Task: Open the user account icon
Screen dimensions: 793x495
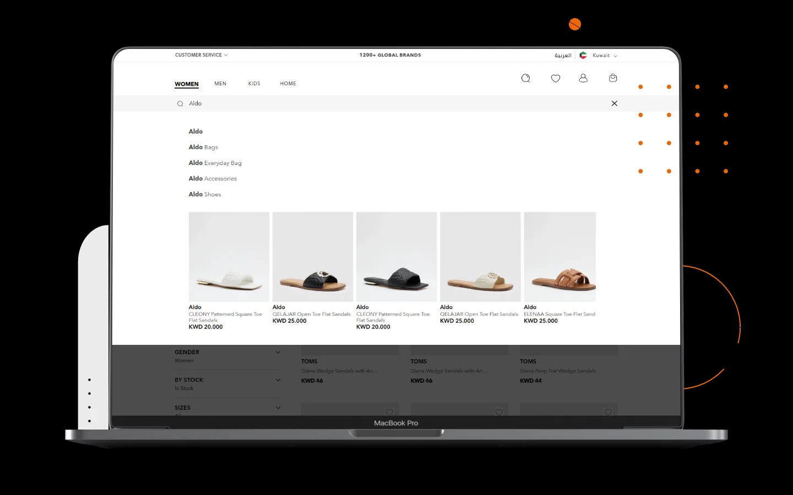Action: click(583, 78)
